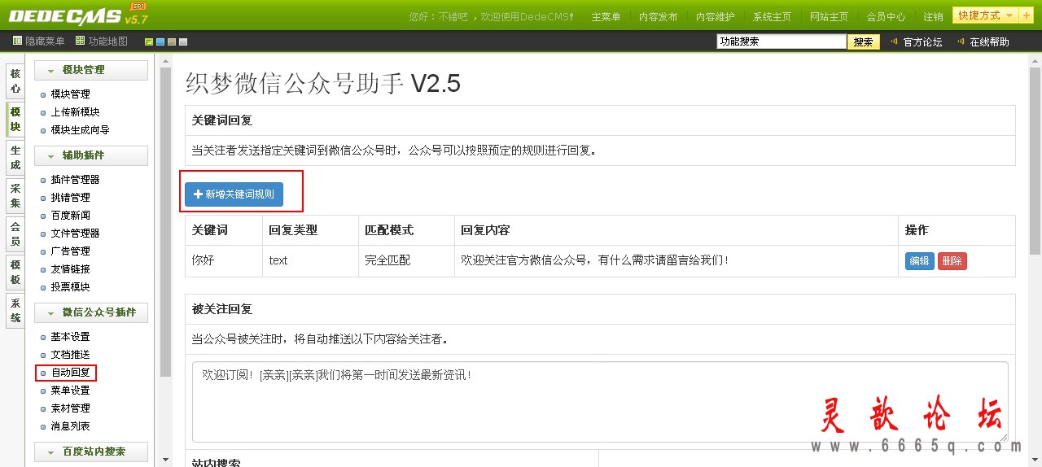The image size is (1042, 467).
Task: Click the 注销 logout link
Action: point(933,17)
